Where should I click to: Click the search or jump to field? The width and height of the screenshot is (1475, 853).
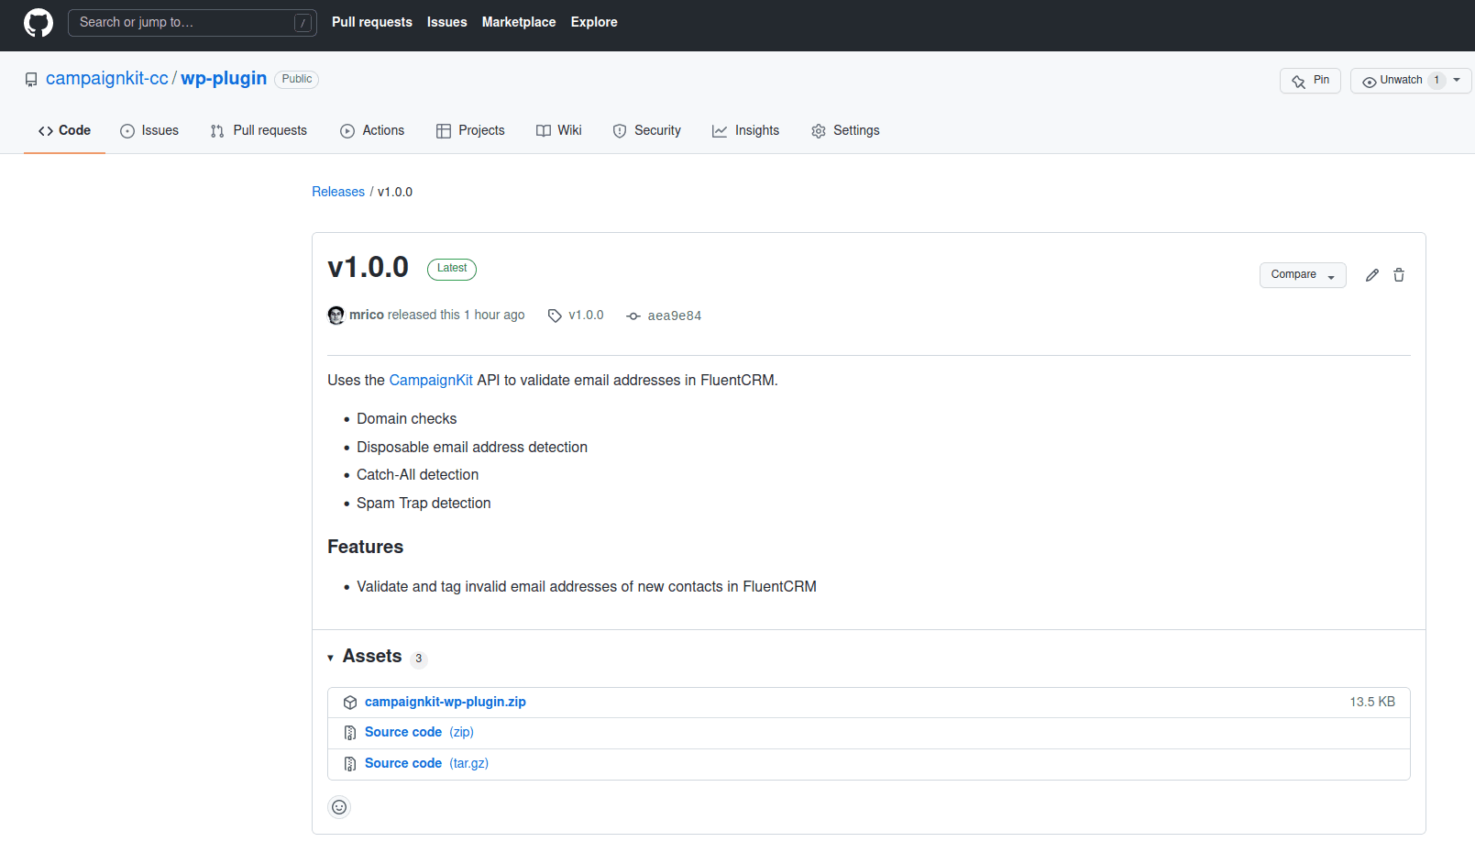183,22
